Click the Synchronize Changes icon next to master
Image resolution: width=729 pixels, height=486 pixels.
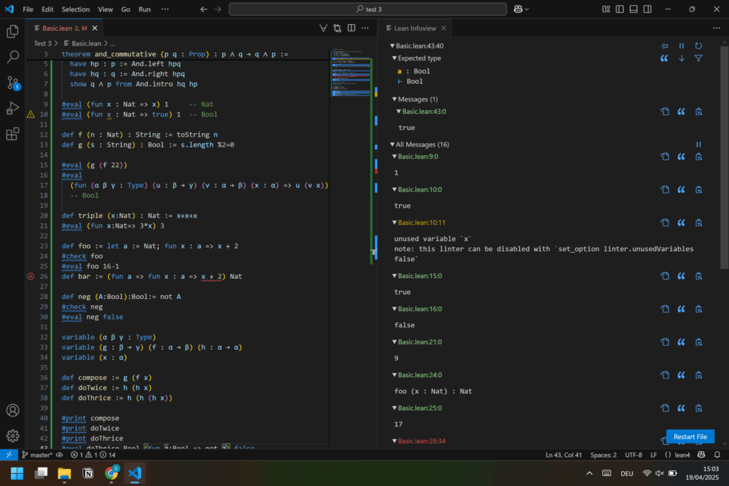[x=60, y=455]
